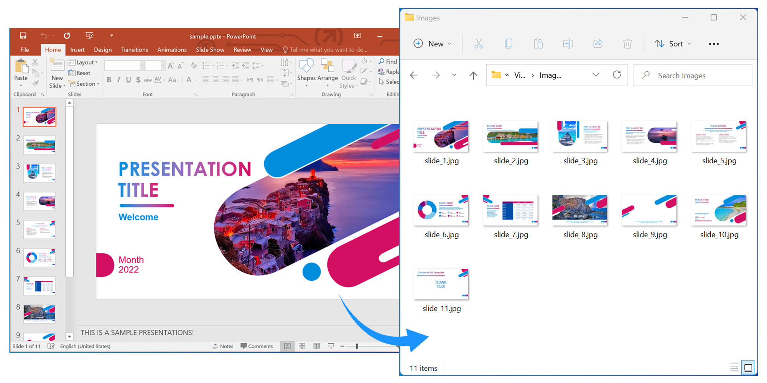Switch to the Insert ribbon tab
The image size is (767, 383).
tap(77, 49)
